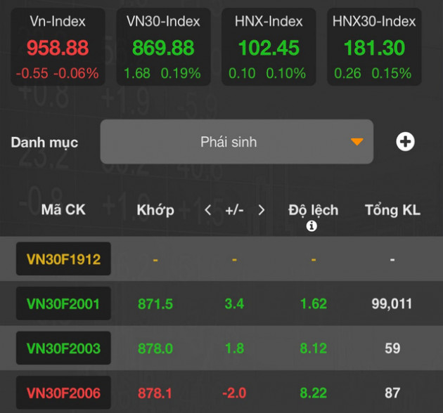Click matched price 878.0
443x413 pixels.
155,348
